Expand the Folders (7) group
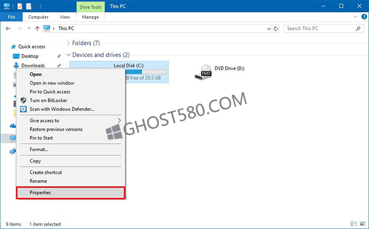This screenshot has width=369, height=229. coord(68,43)
